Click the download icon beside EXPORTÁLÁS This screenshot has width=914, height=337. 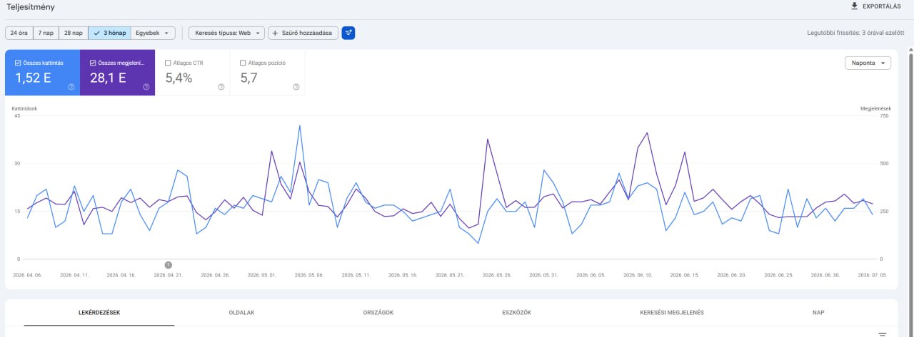[x=854, y=6]
